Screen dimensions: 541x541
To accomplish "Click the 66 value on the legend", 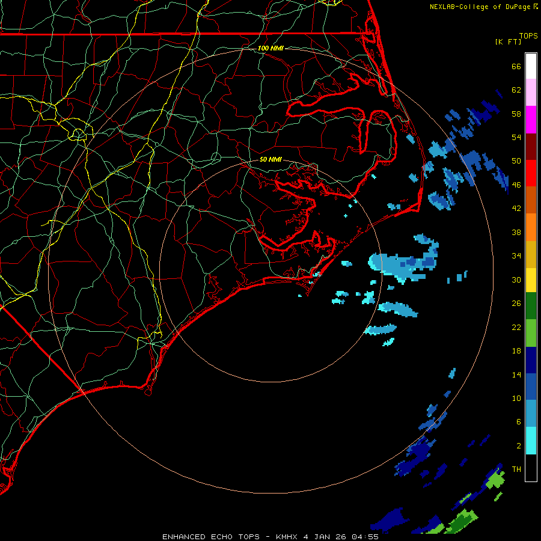I will click(516, 66).
